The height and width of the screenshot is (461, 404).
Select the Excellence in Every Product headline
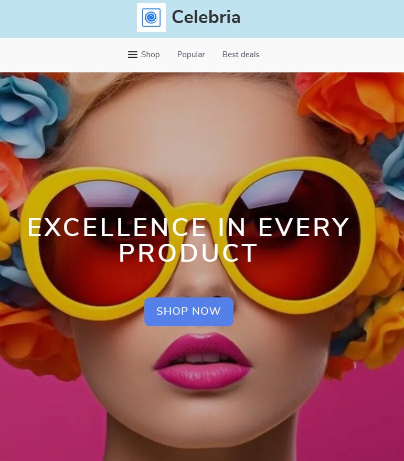pyautogui.click(x=188, y=240)
